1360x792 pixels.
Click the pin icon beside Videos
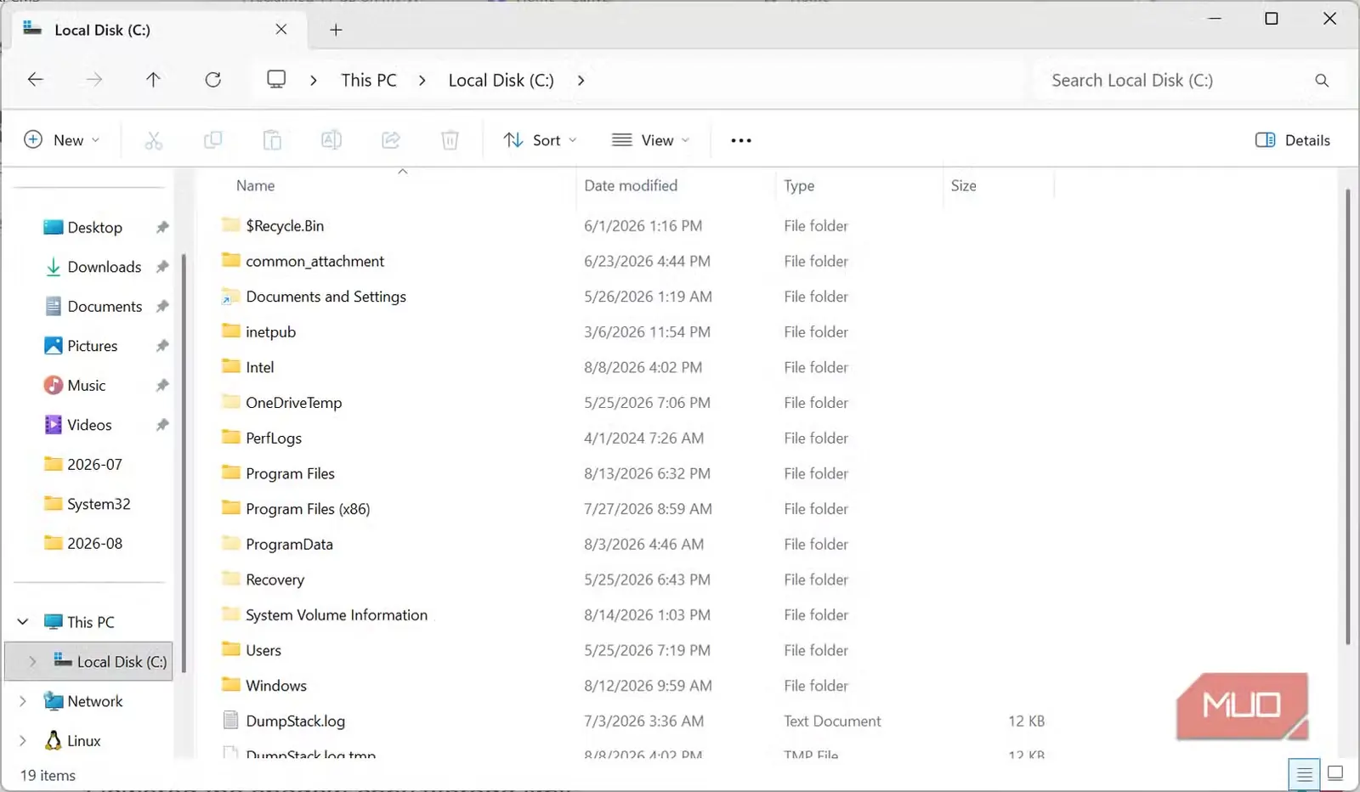click(x=162, y=425)
